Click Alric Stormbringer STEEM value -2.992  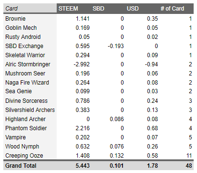[82, 64]
